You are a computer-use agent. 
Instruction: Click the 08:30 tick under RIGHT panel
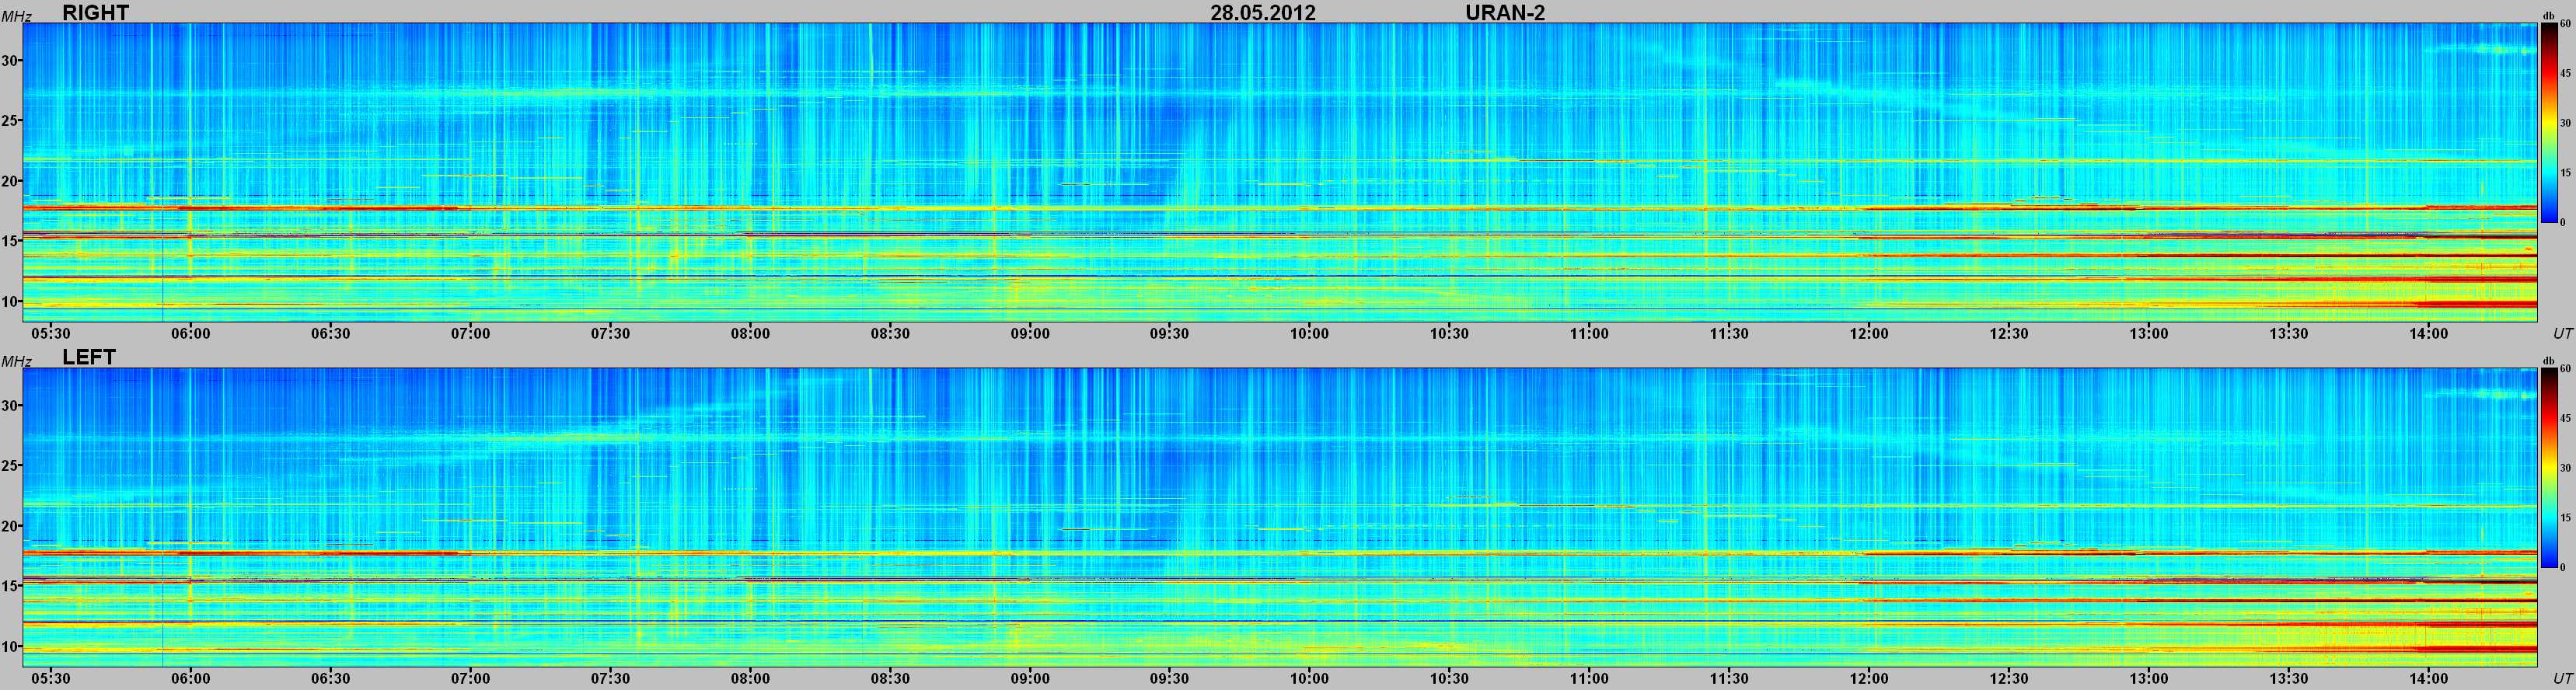click(890, 333)
